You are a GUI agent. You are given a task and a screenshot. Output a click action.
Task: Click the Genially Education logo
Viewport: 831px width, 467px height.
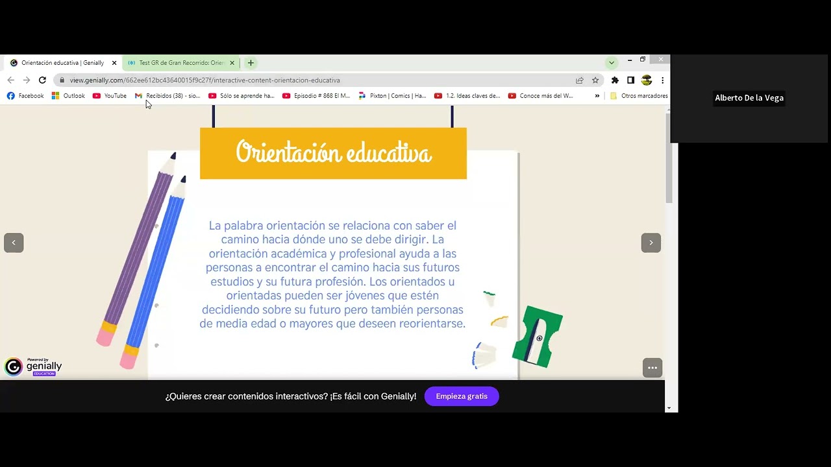[x=33, y=366]
